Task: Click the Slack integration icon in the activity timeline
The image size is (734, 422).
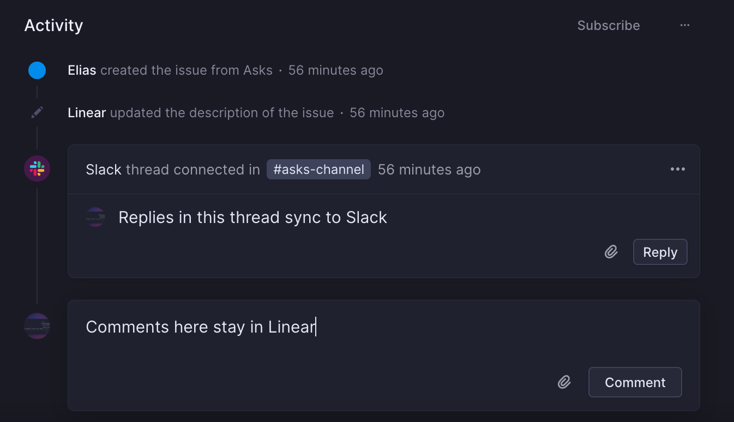Action: [37, 168]
